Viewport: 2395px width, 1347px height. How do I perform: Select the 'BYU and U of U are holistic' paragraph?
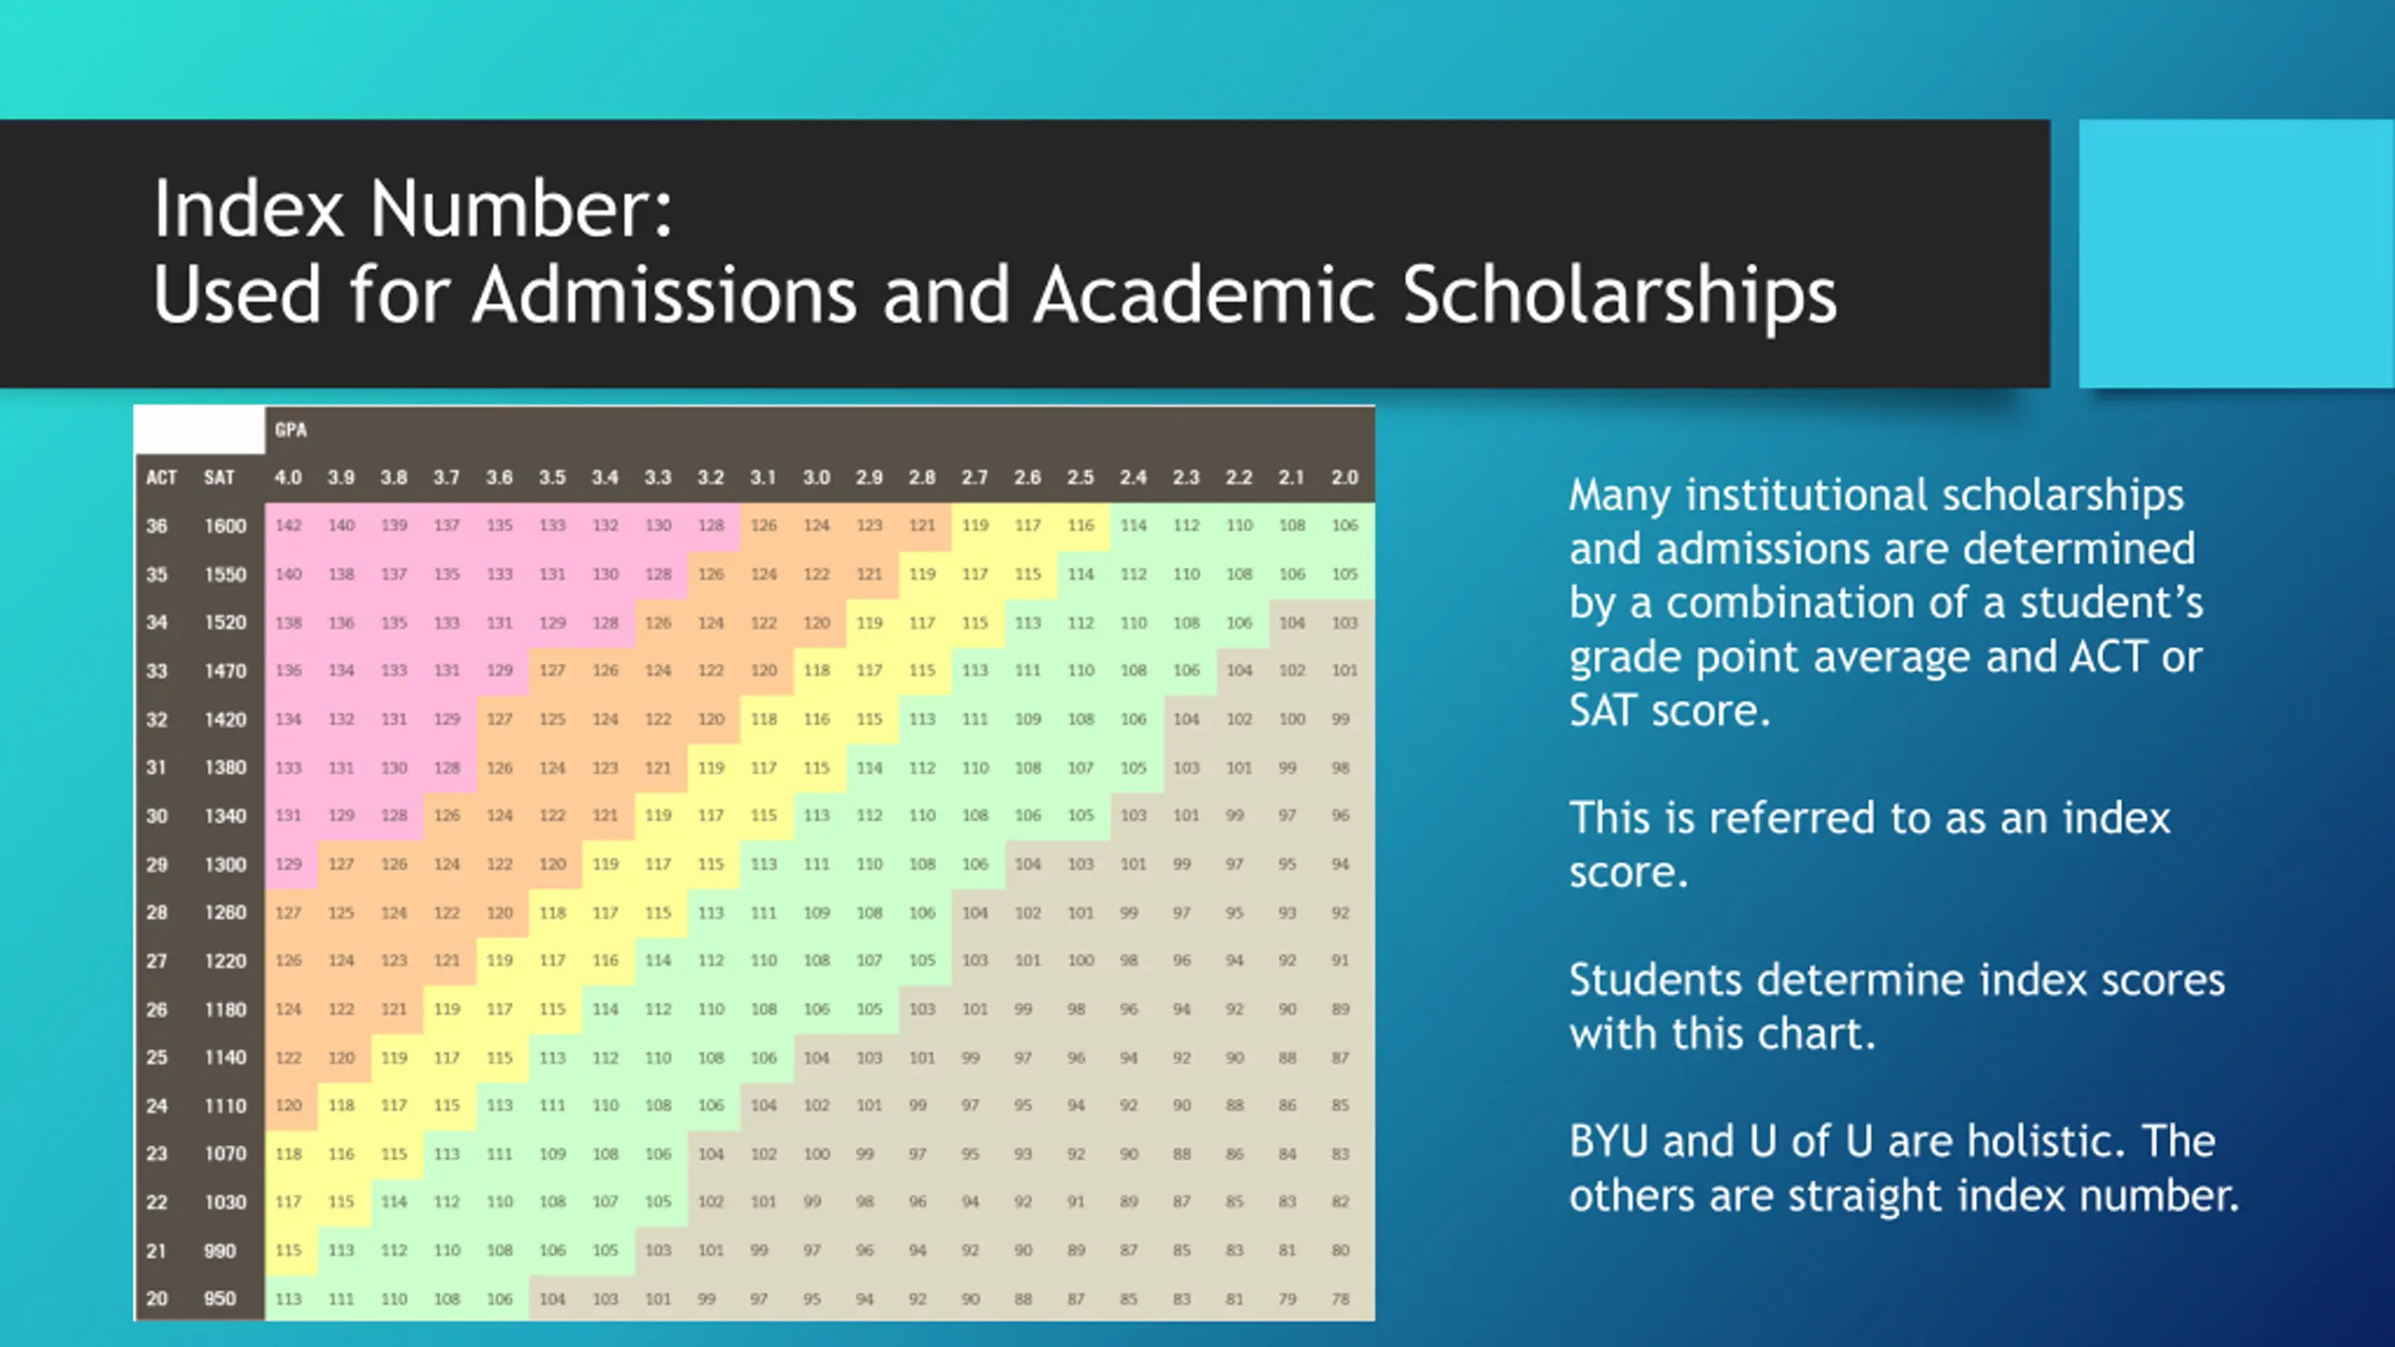click(x=1904, y=1167)
